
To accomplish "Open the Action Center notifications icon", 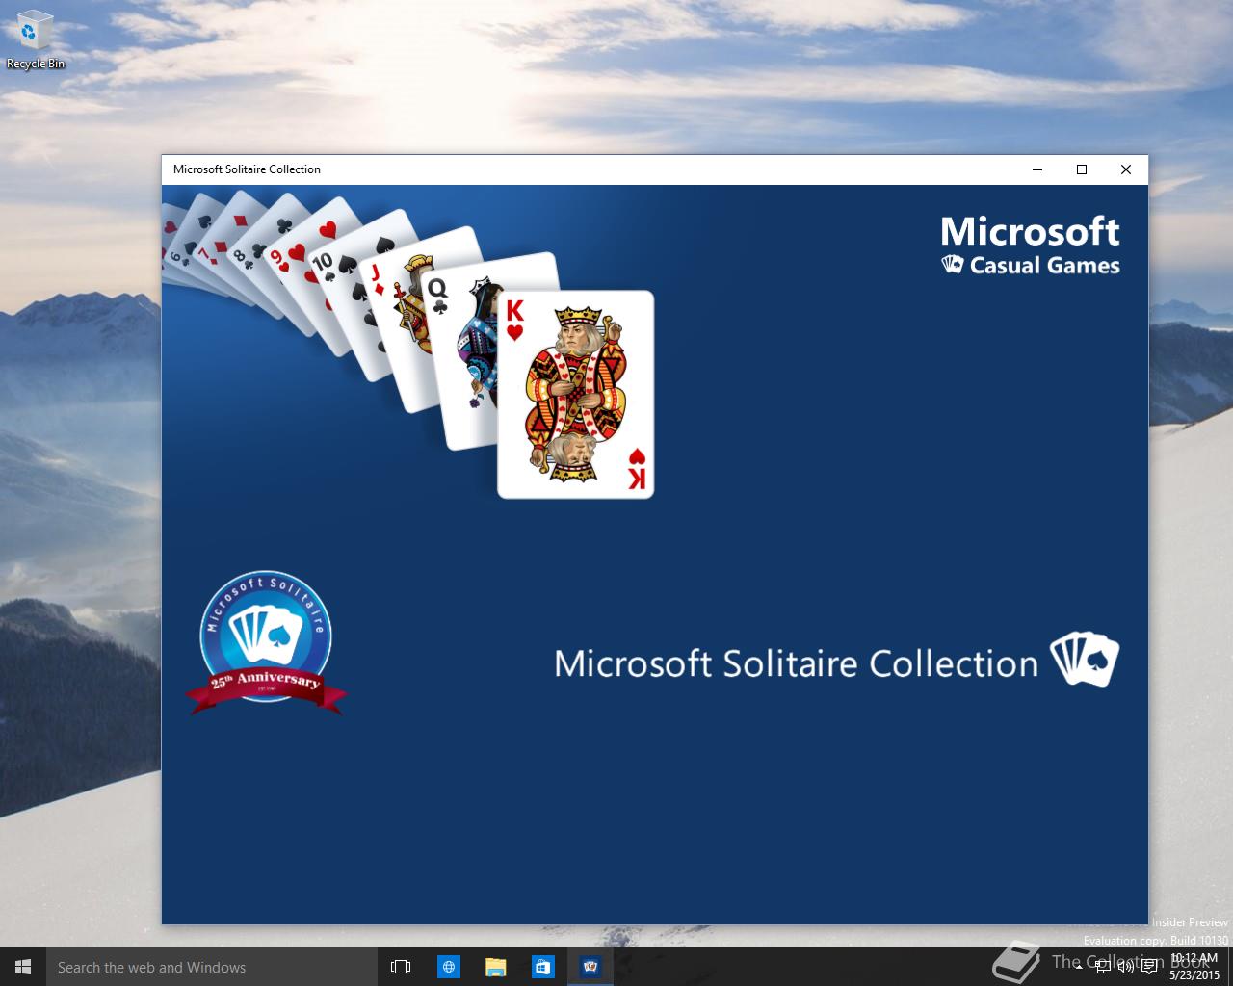I will coord(1148,967).
